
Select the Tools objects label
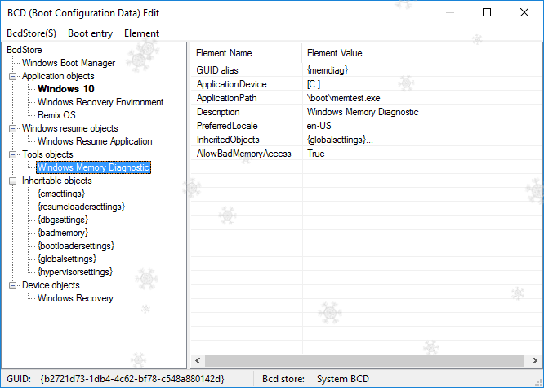47,154
